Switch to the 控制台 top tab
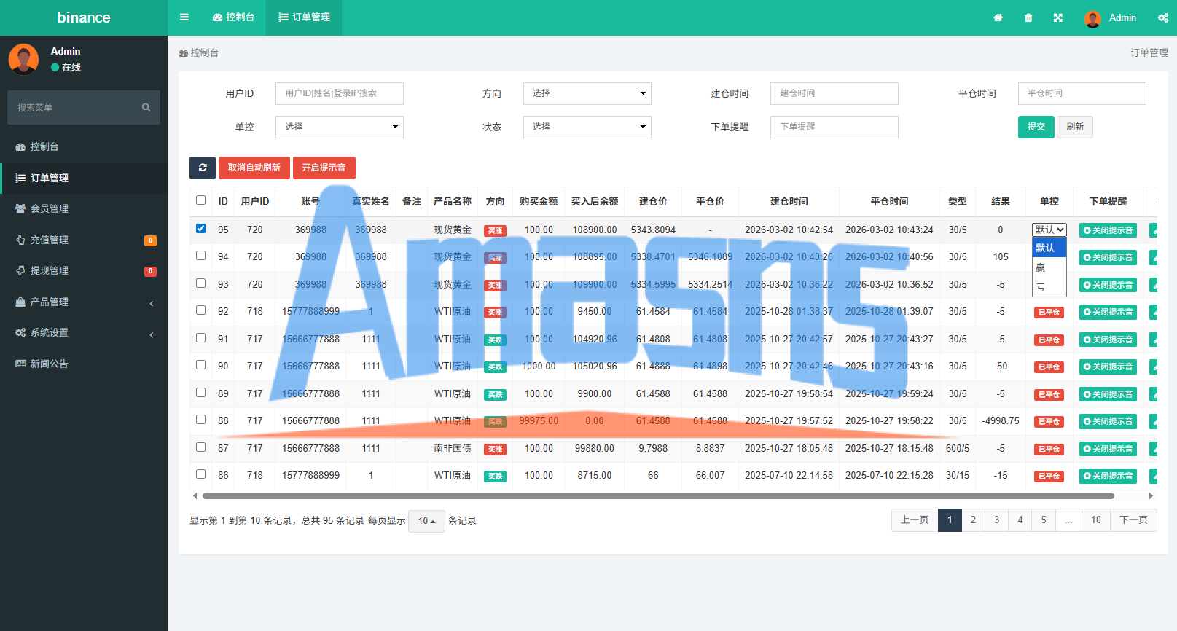 (x=233, y=17)
